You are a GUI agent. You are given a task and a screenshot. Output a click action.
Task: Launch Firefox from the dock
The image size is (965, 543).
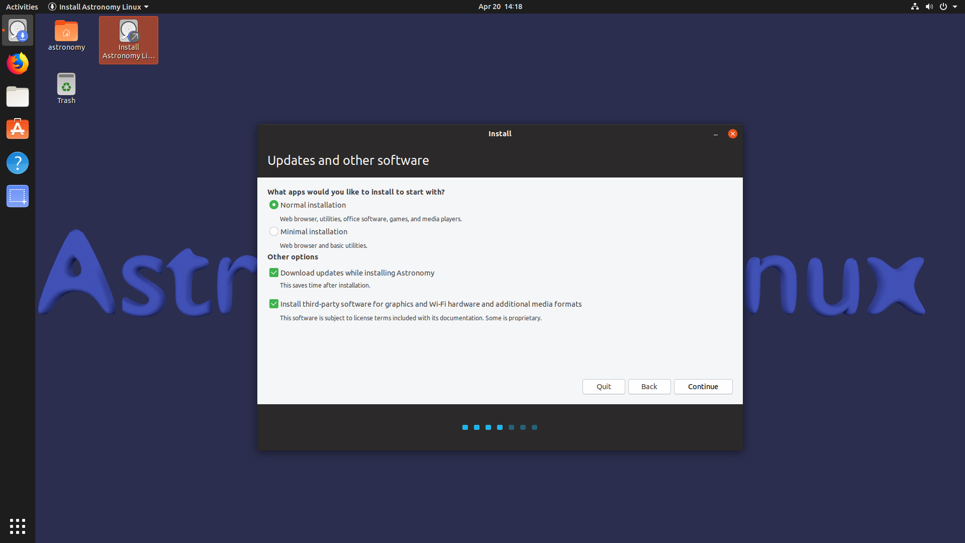click(18, 64)
